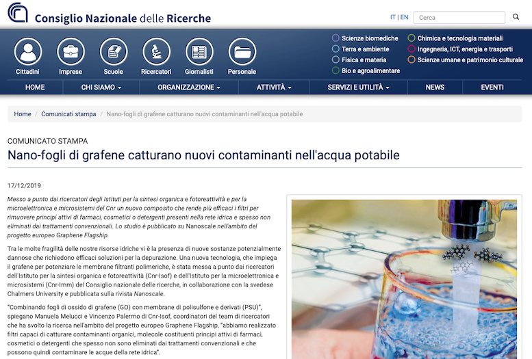Select the Terra e ambiente circle

tap(335, 49)
